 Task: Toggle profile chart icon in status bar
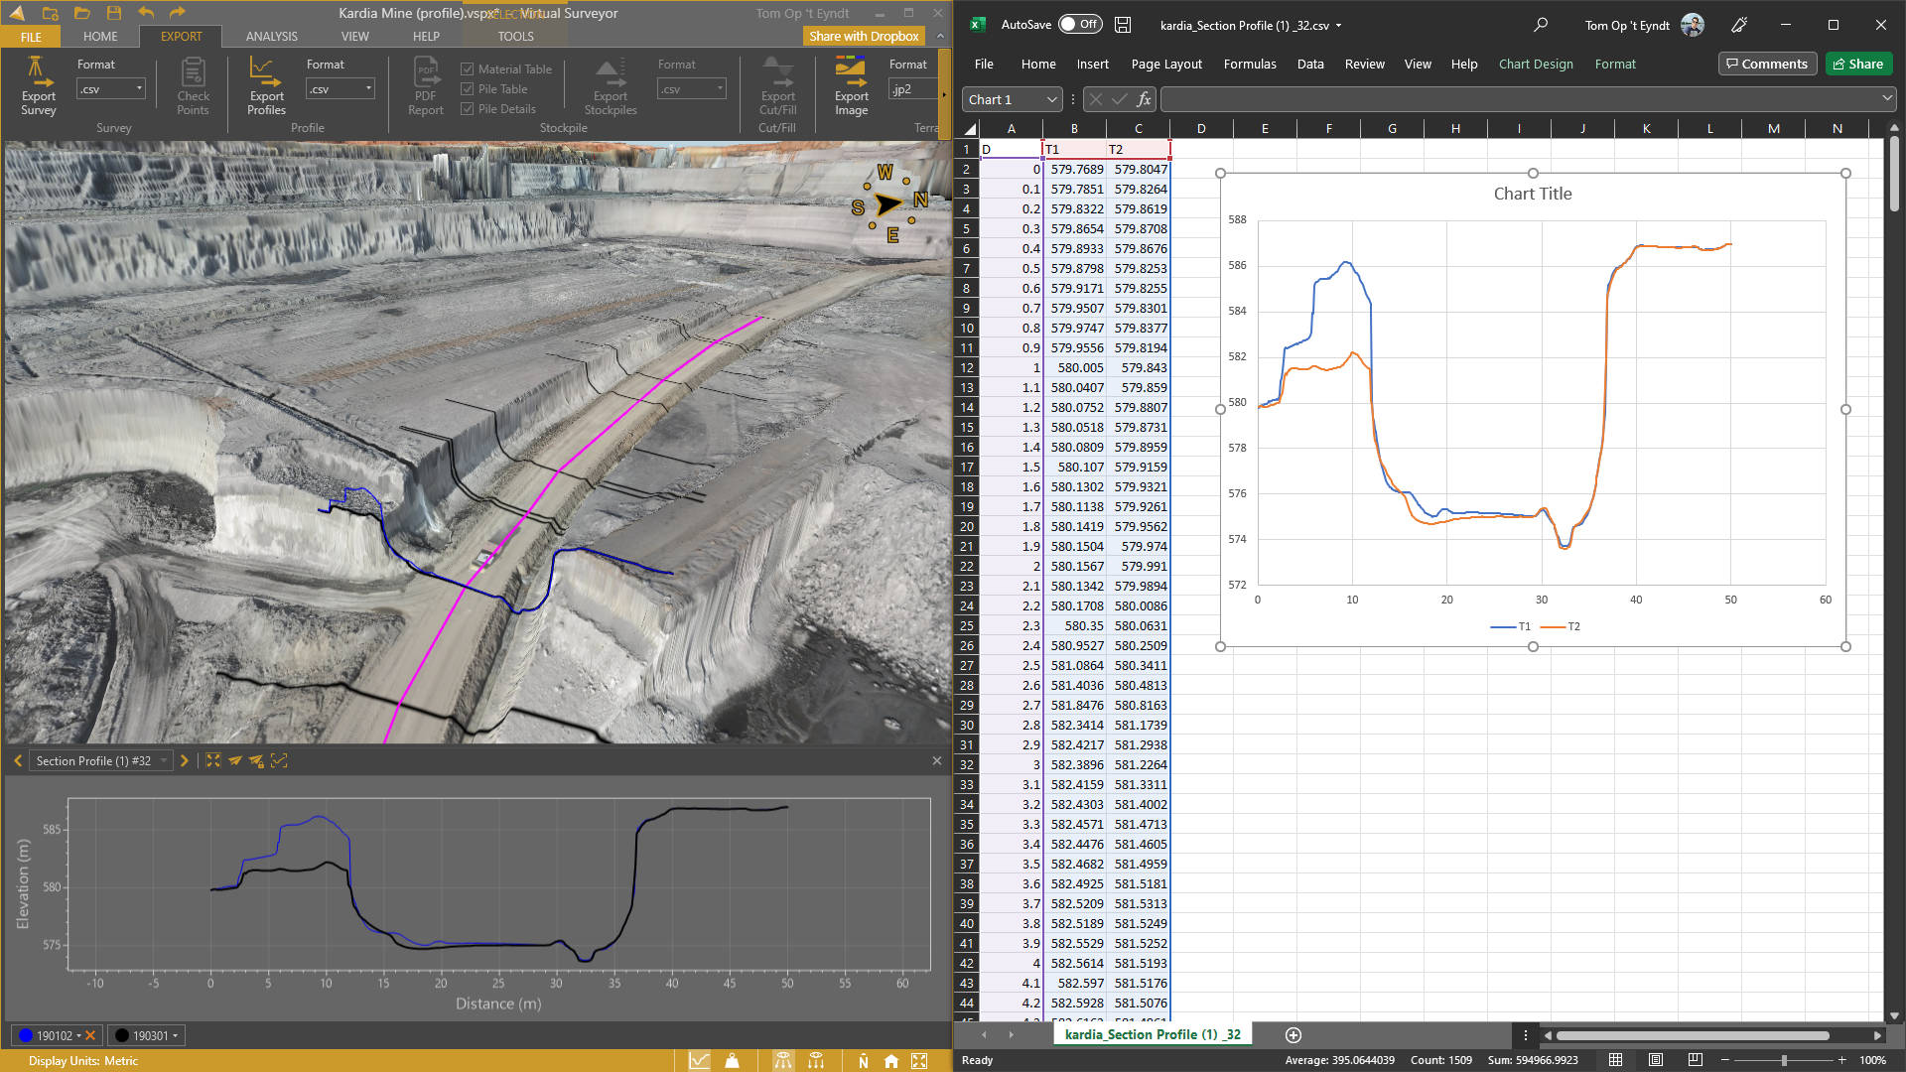tap(700, 1061)
